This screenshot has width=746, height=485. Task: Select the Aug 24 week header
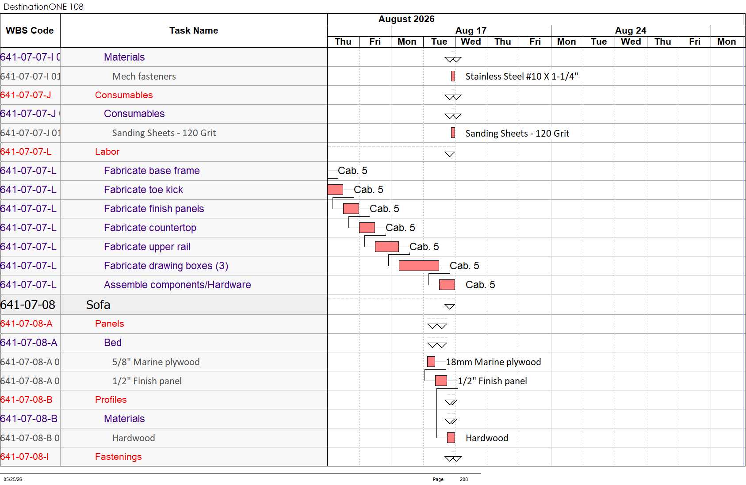click(631, 31)
